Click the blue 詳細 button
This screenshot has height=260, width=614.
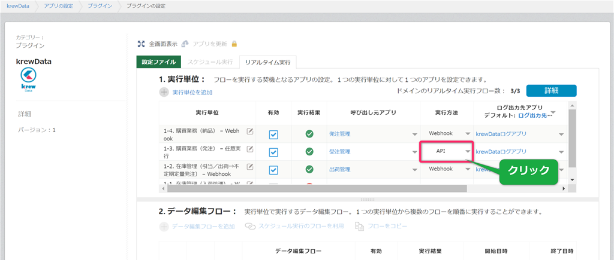(x=552, y=91)
